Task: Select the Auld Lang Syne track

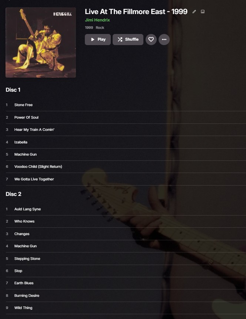Action: [x=126, y=209]
